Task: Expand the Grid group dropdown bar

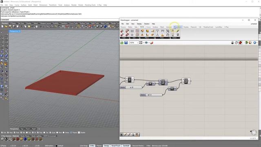Action: point(135,38)
